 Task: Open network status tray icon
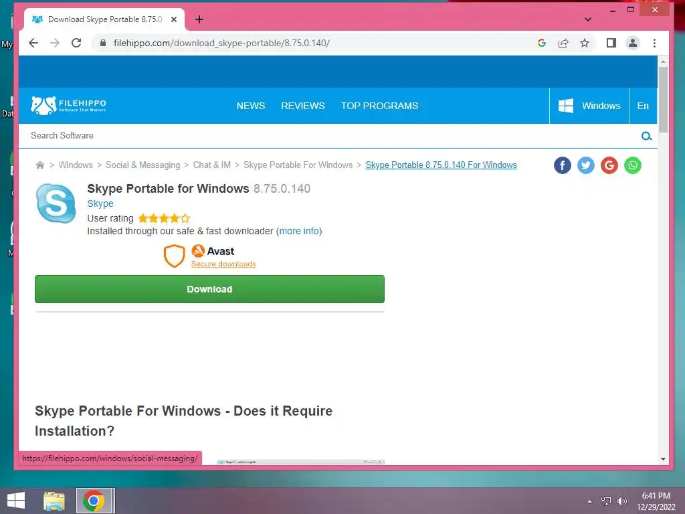click(606, 501)
